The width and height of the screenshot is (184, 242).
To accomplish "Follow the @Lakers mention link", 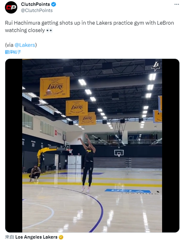I will 25,45.
